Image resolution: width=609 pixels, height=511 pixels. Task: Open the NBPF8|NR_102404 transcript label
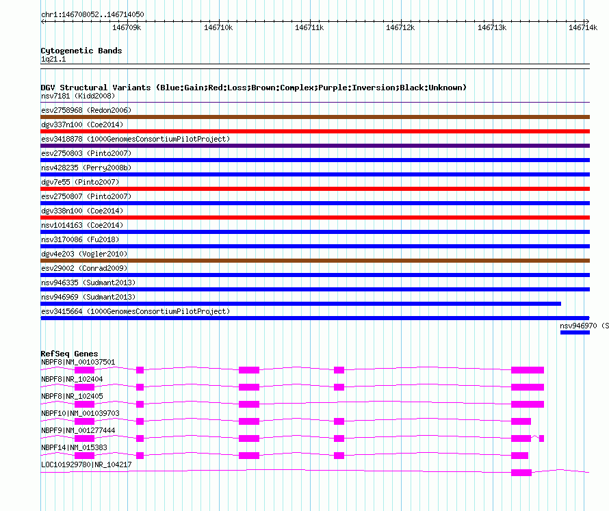tap(72, 379)
